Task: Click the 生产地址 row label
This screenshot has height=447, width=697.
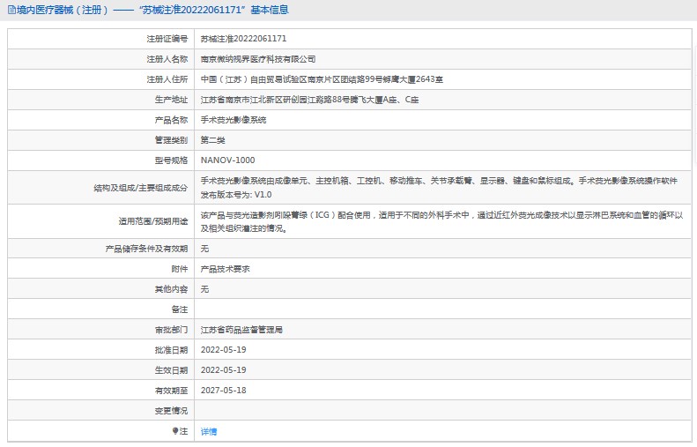Action: pos(171,100)
